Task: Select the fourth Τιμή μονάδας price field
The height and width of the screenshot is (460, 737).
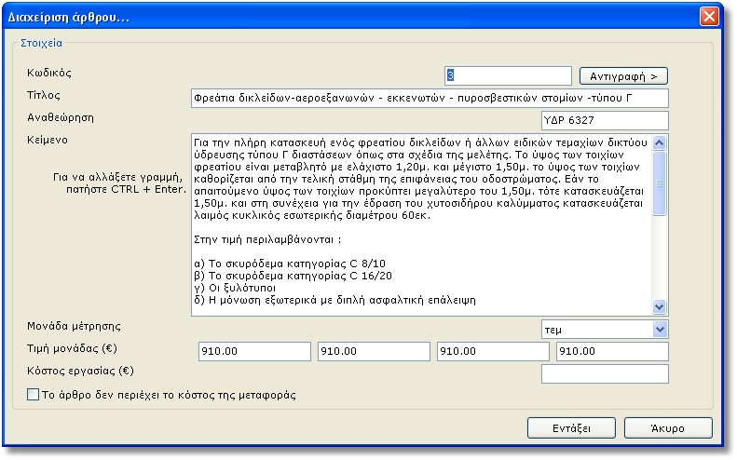Action: point(612,351)
